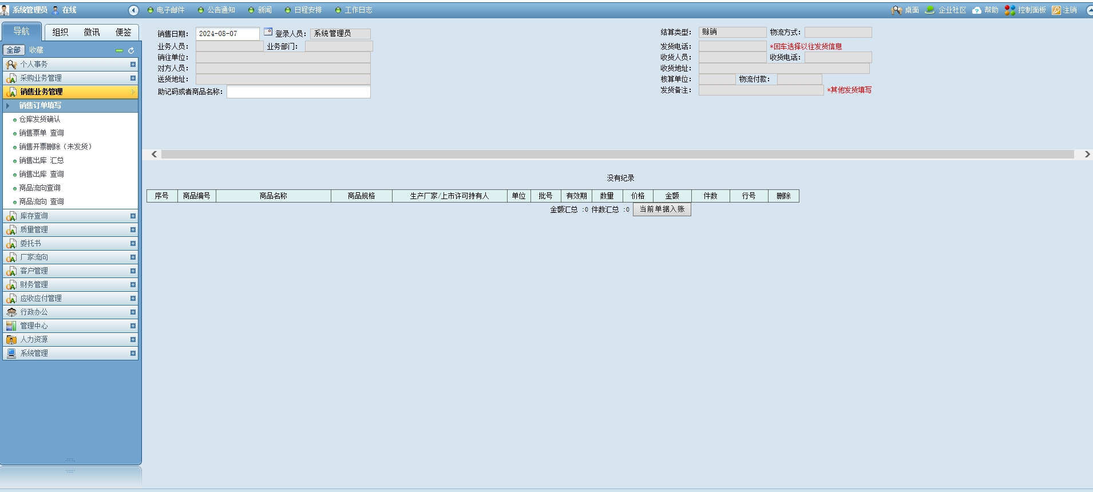Expand 个人事务 with its plus button
Viewport: 1093px width, 492px height.
pyautogui.click(x=133, y=65)
